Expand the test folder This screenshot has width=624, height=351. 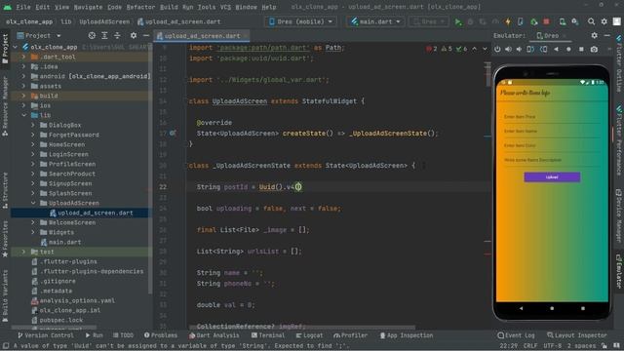tap(23, 252)
